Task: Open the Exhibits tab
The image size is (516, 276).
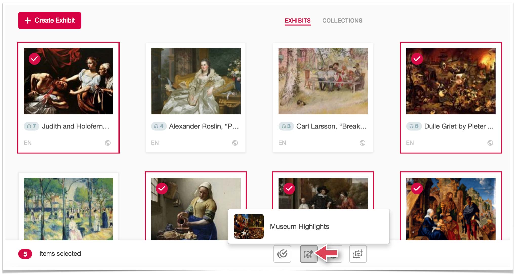Action: click(297, 21)
